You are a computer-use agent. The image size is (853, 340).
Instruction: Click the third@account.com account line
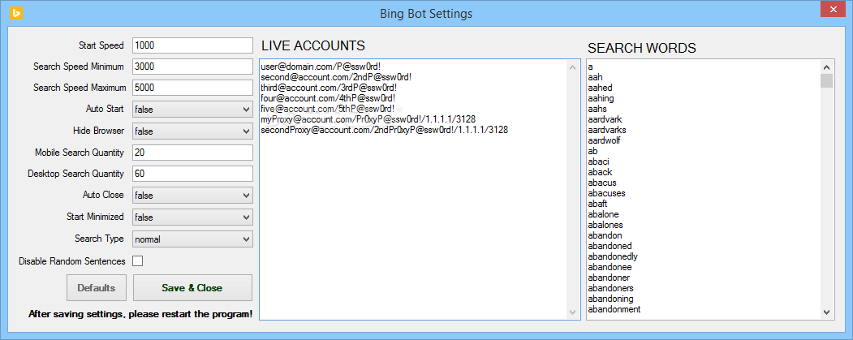tap(329, 88)
